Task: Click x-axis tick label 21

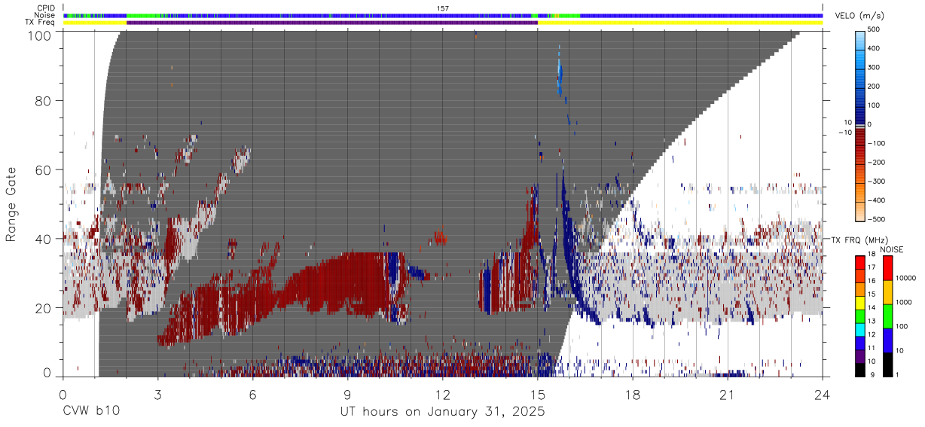Action: pos(727,394)
